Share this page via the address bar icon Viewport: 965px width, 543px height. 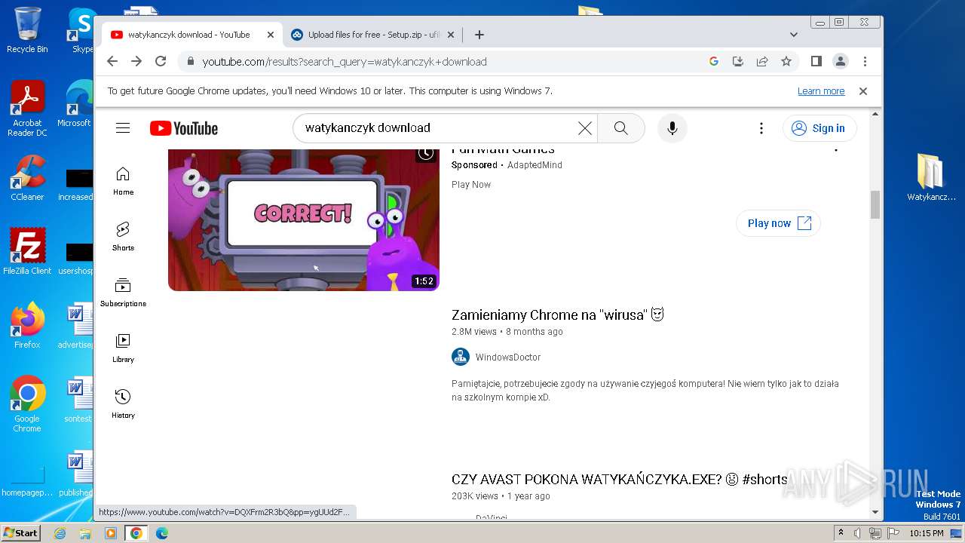click(762, 61)
